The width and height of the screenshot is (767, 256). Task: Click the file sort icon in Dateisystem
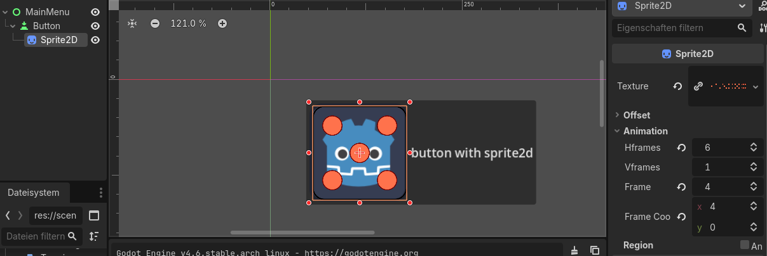tap(94, 236)
